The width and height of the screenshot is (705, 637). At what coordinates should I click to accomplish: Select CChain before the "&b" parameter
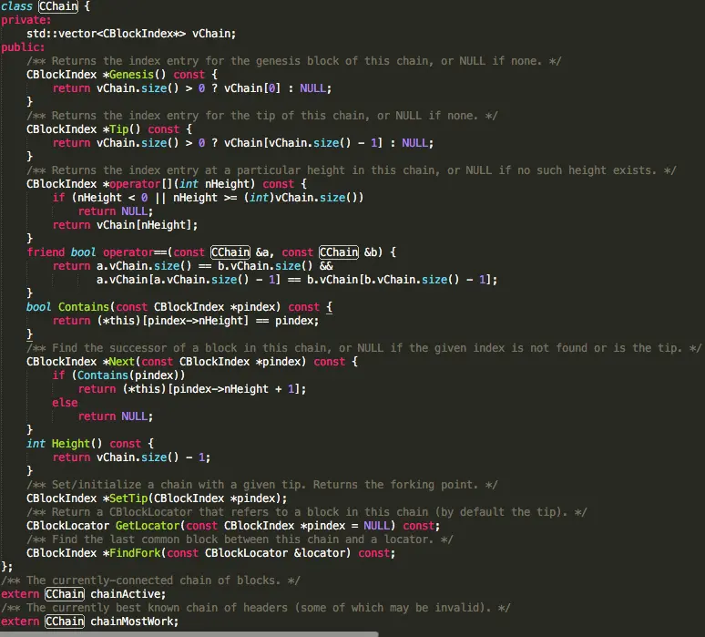point(339,252)
